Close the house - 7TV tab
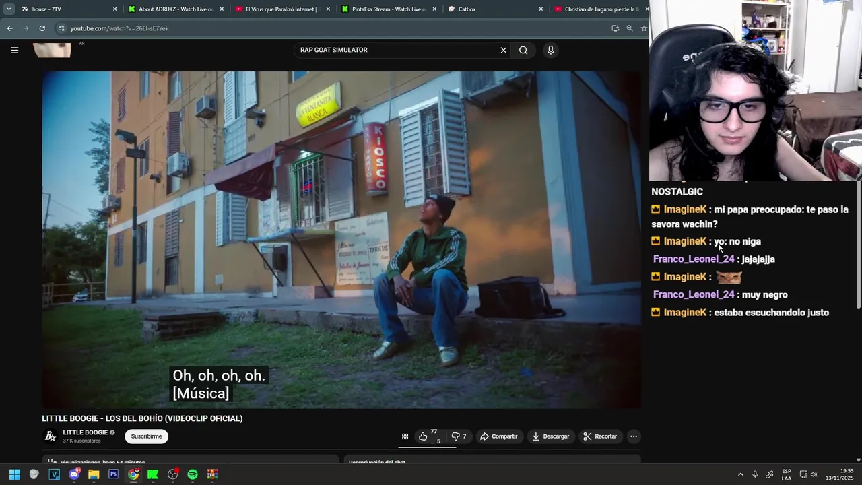This screenshot has height=485, width=862. click(x=114, y=9)
